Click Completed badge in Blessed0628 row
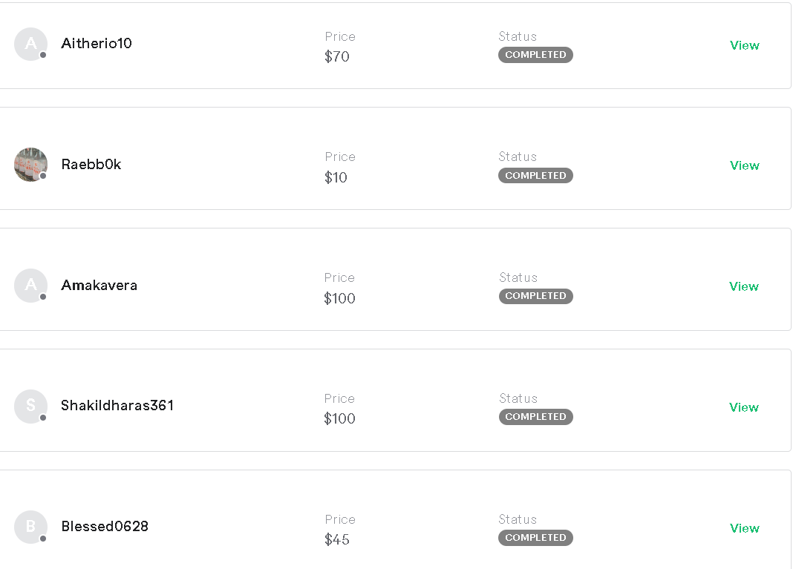Image resolution: width=796 pixels, height=569 pixels. (x=535, y=538)
